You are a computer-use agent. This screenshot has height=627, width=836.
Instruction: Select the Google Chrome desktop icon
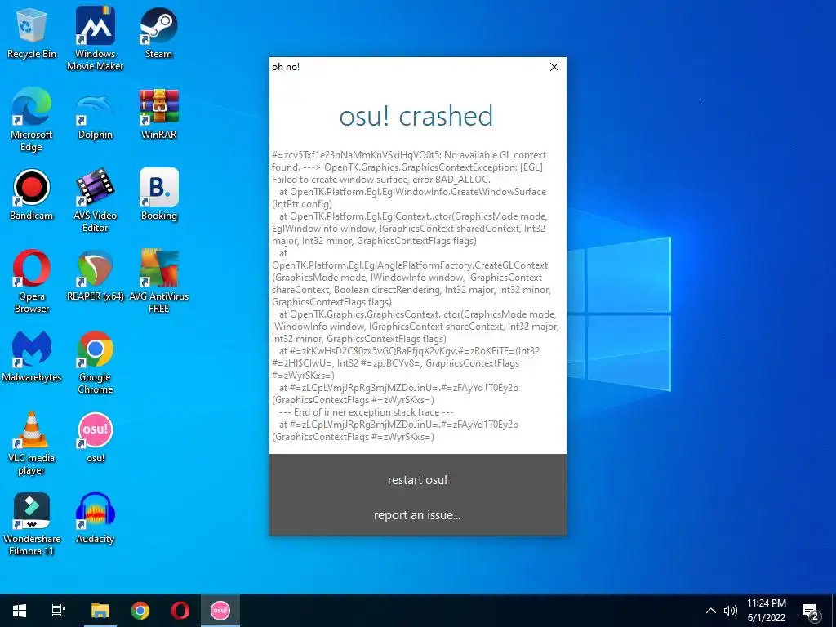point(96,363)
